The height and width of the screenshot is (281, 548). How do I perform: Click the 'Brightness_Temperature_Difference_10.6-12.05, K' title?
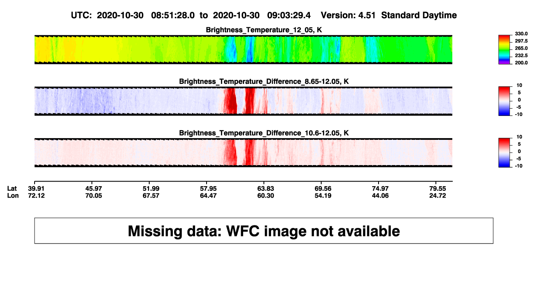264,133
